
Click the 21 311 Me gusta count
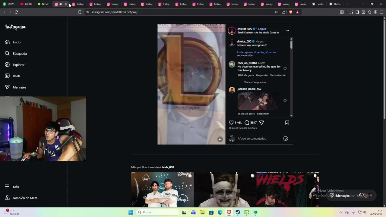coord(246,114)
